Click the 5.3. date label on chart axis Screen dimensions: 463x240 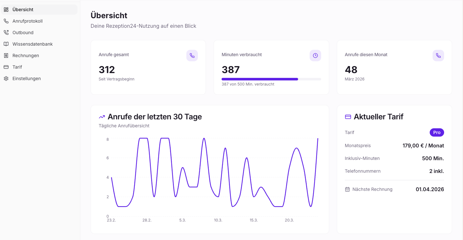click(x=183, y=221)
